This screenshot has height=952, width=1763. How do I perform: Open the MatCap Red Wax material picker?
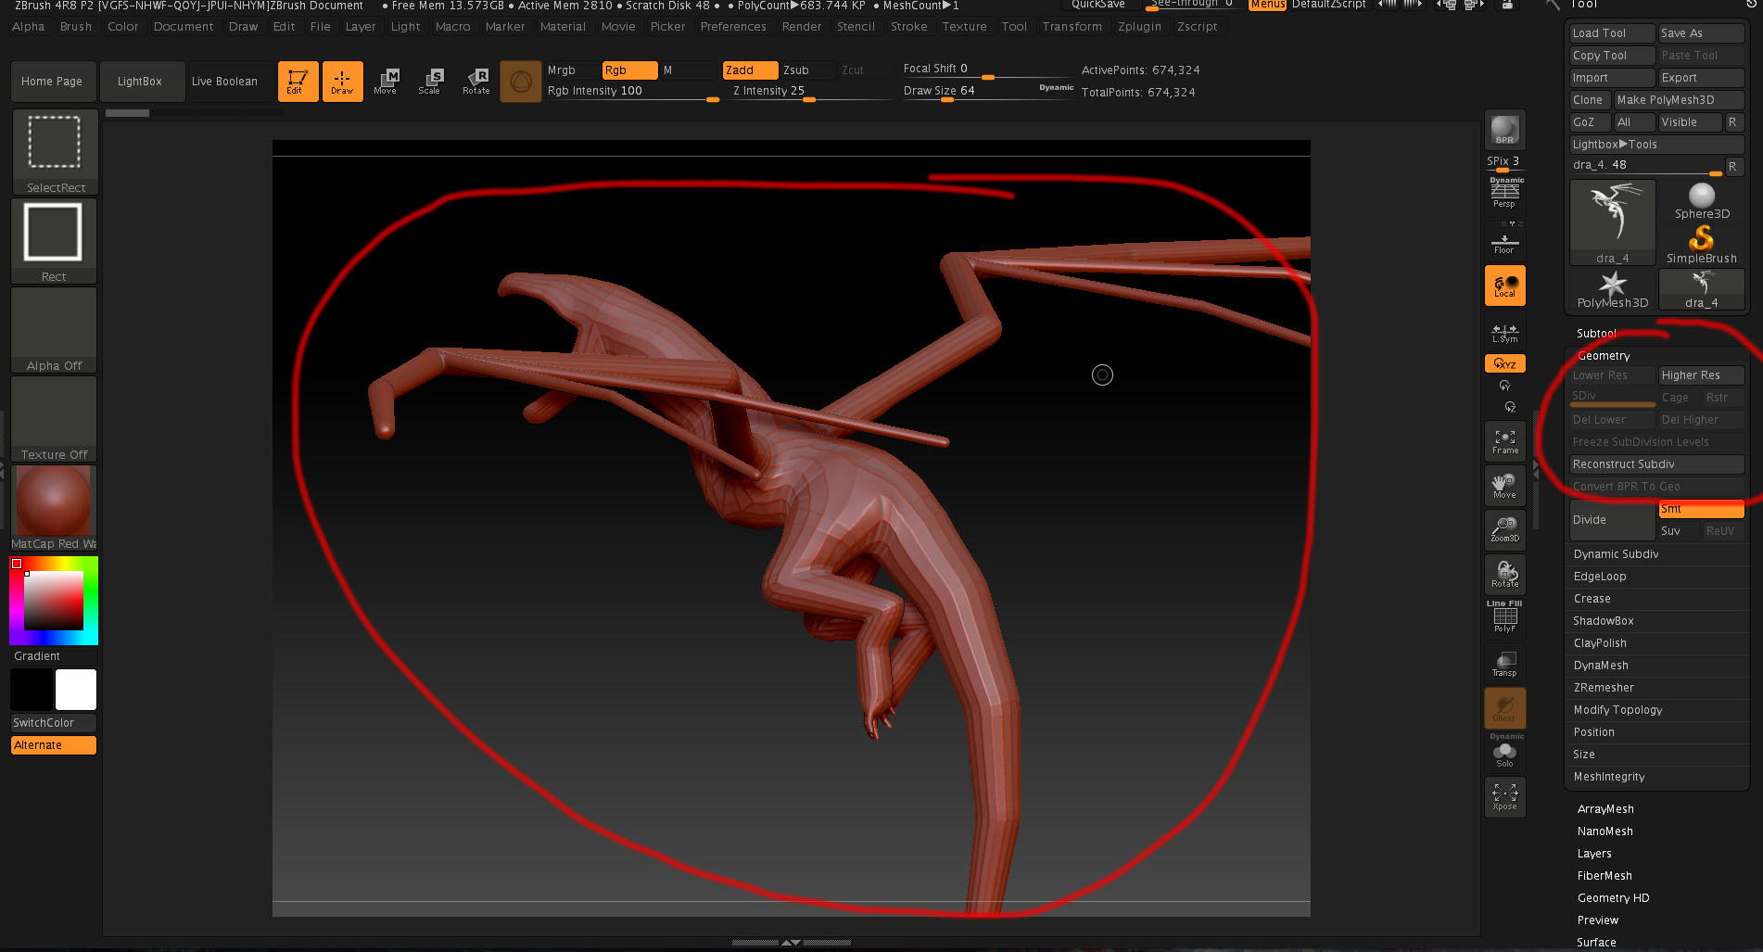(x=54, y=508)
